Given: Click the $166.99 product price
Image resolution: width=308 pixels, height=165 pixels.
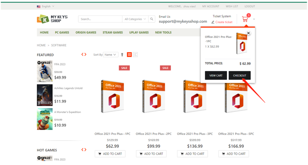Looking at the screenshot, I should [236, 146].
